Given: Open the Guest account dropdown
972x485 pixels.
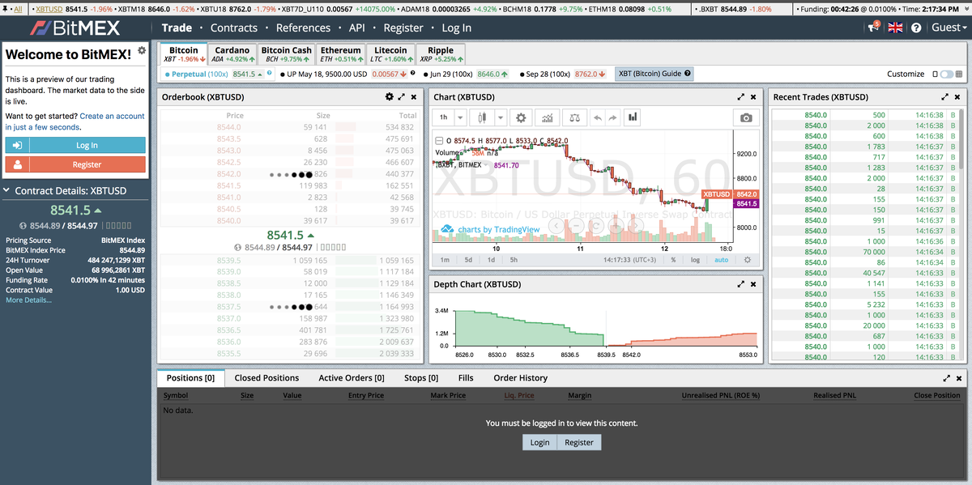Looking at the screenshot, I should coord(949,28).
